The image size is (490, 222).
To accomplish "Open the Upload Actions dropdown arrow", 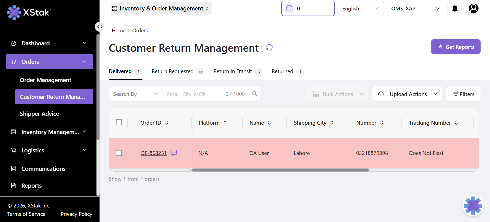I will click(x=436, y=94).
